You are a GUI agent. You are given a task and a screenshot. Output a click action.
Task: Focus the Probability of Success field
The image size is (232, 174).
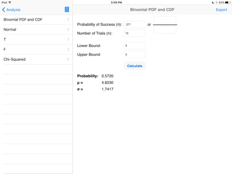point(134,24)
